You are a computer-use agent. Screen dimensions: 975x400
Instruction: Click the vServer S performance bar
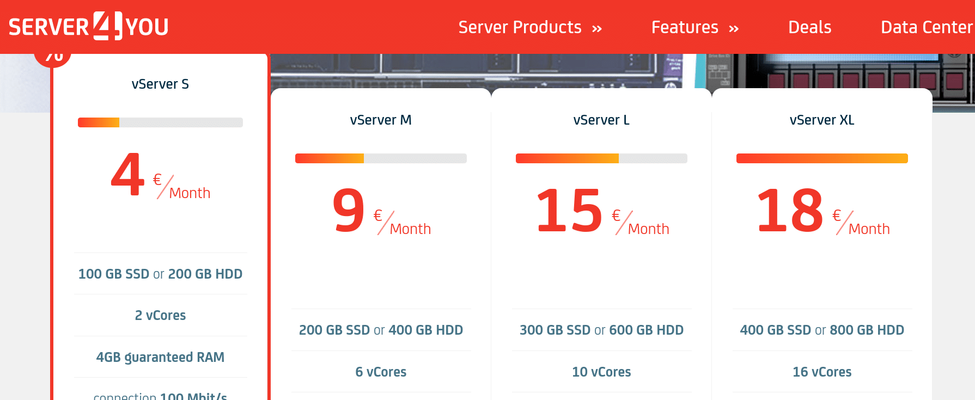160,122
